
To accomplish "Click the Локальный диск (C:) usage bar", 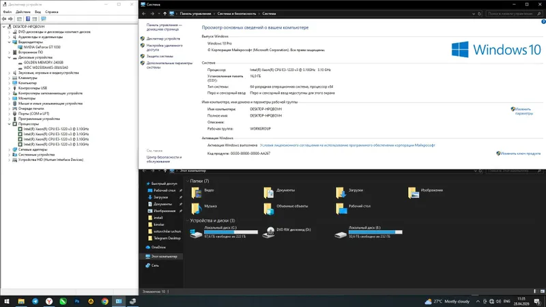I will [231, 232].
